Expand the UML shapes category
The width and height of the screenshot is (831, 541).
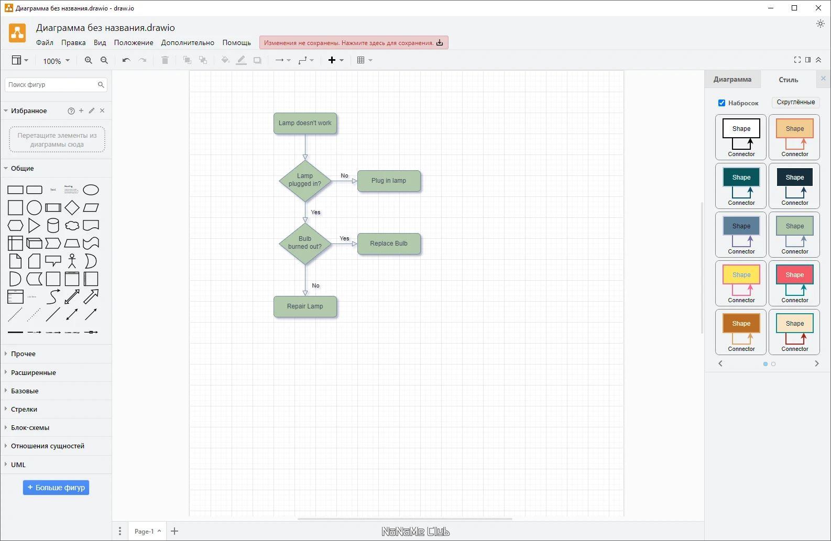[18, 465]
